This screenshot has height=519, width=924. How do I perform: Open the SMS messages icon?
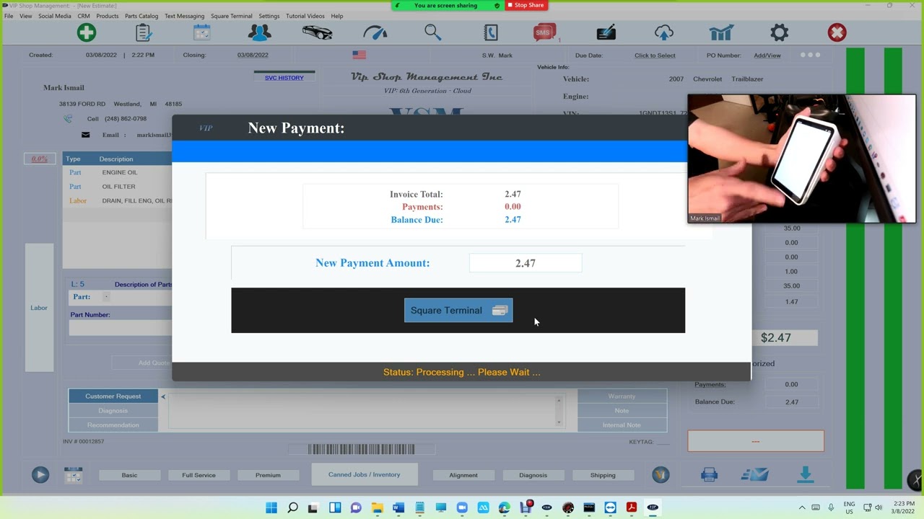point(545,32)
